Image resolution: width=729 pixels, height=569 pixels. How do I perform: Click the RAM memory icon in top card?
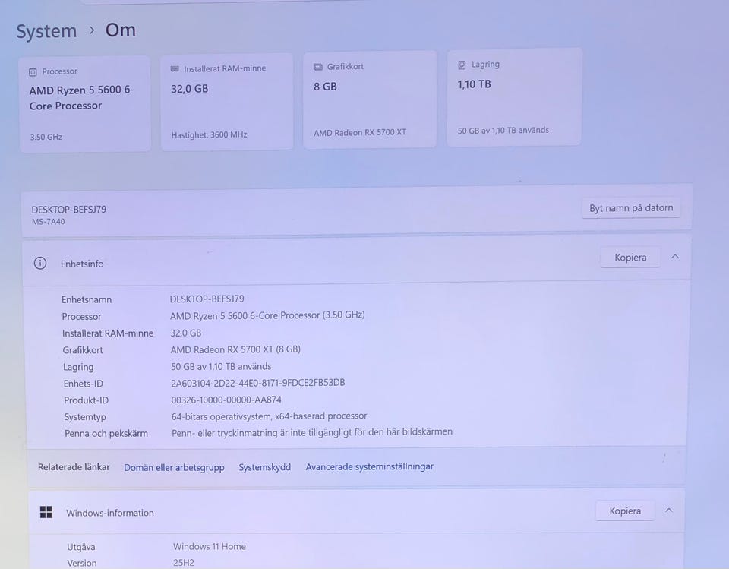pyautogui.click(x=175, y=69)
